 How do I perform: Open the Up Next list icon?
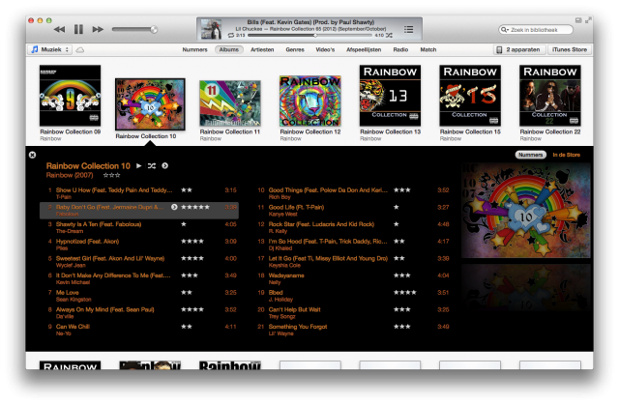[408, 29]
